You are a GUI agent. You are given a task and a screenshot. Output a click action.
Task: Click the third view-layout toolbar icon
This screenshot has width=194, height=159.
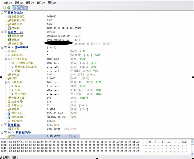pos(22,8)
